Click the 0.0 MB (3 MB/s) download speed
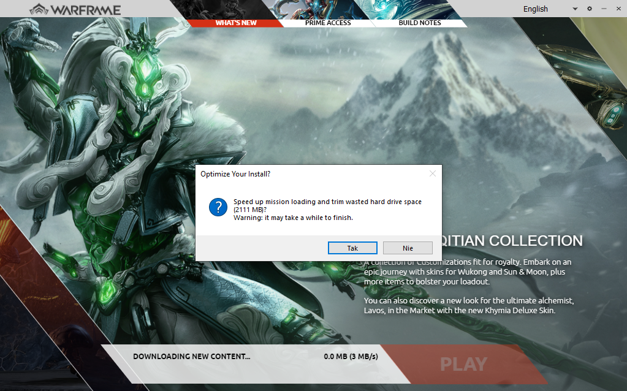The image size is (627, 391). pyautogui.click(x=351, y=356)
